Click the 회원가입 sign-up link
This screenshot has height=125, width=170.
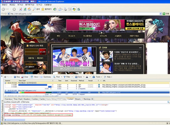31,58
